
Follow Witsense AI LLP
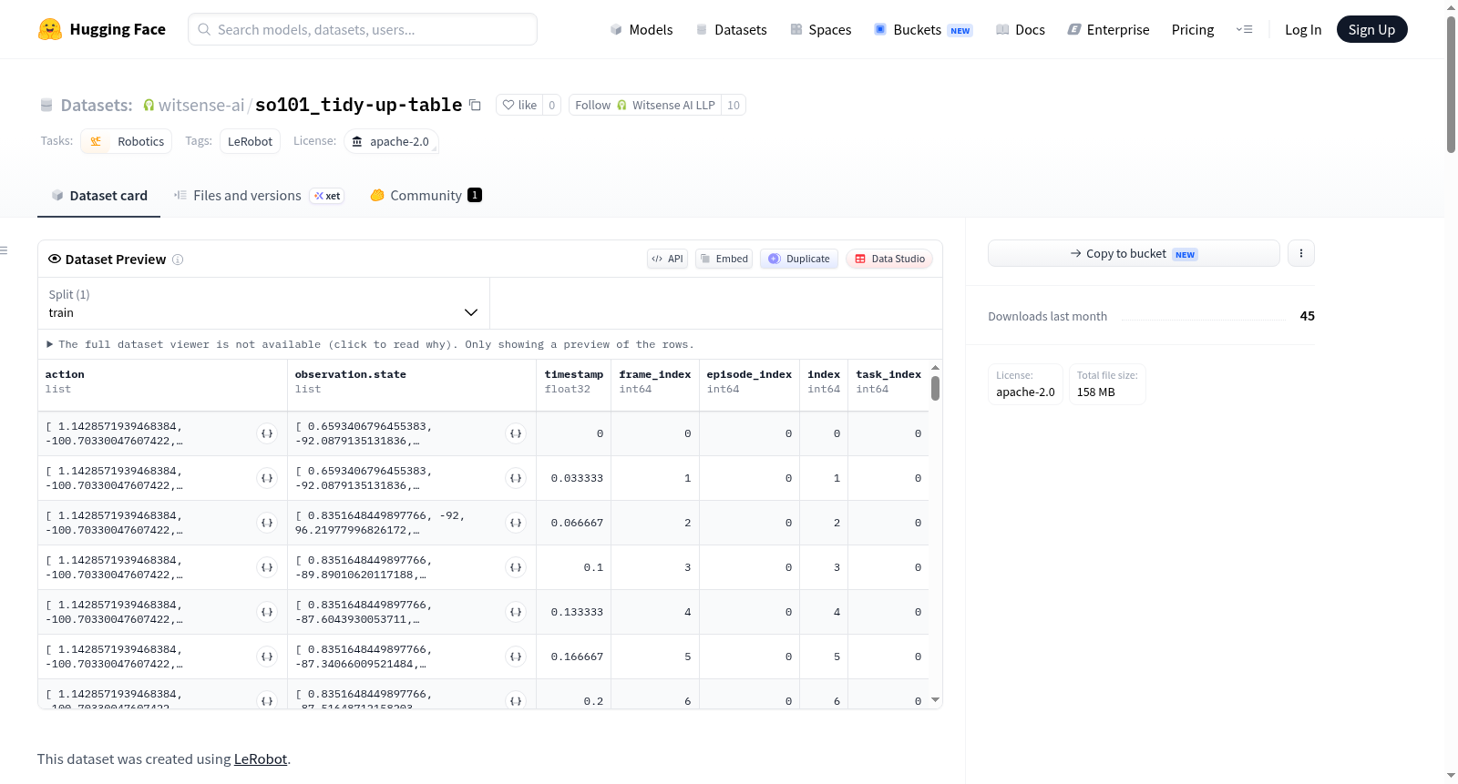(645, 105)
